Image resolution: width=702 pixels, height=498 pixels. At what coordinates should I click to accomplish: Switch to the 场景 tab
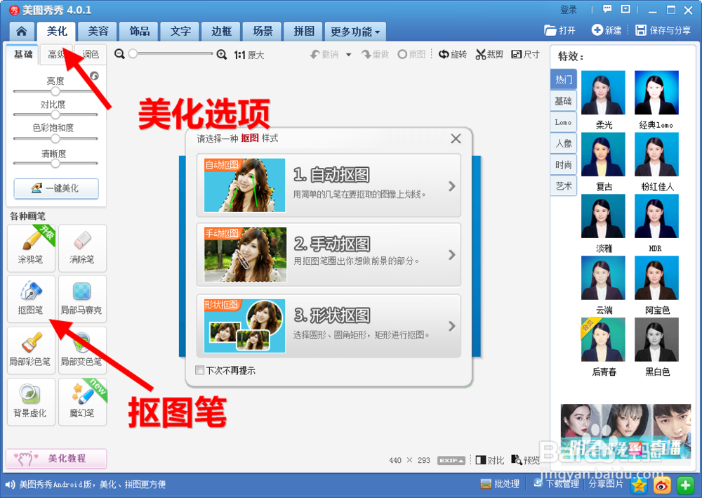click(263, 32)
